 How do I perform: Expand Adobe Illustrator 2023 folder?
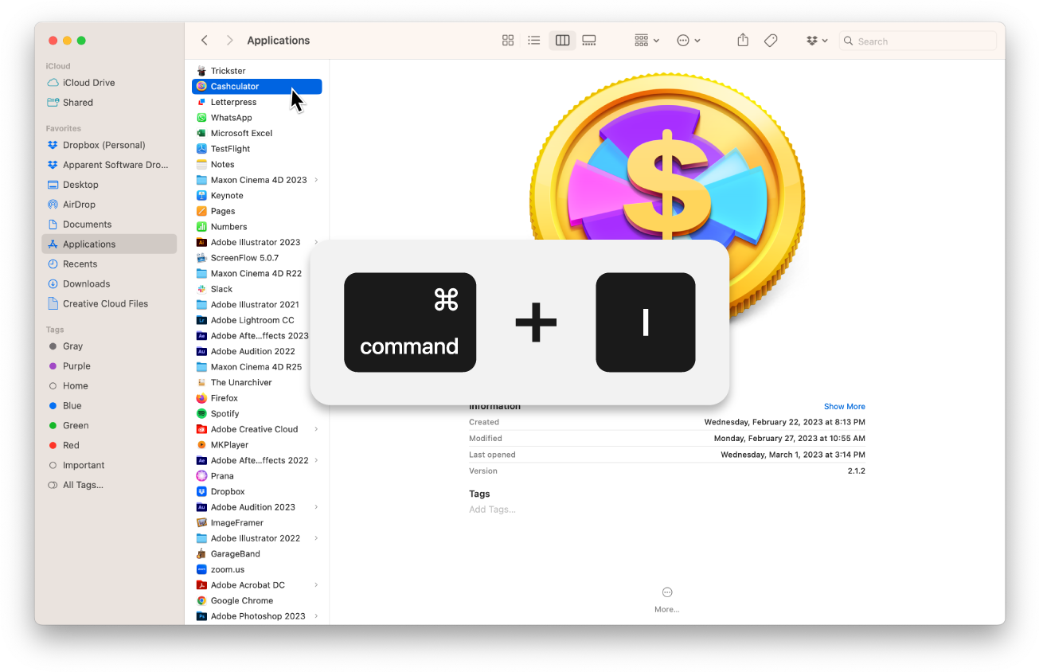316,242
